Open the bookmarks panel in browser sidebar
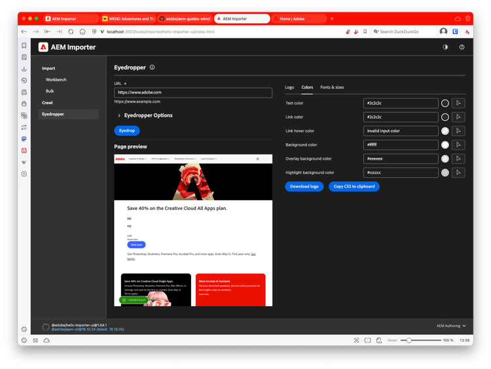The image size is (491, 369). 24,46
